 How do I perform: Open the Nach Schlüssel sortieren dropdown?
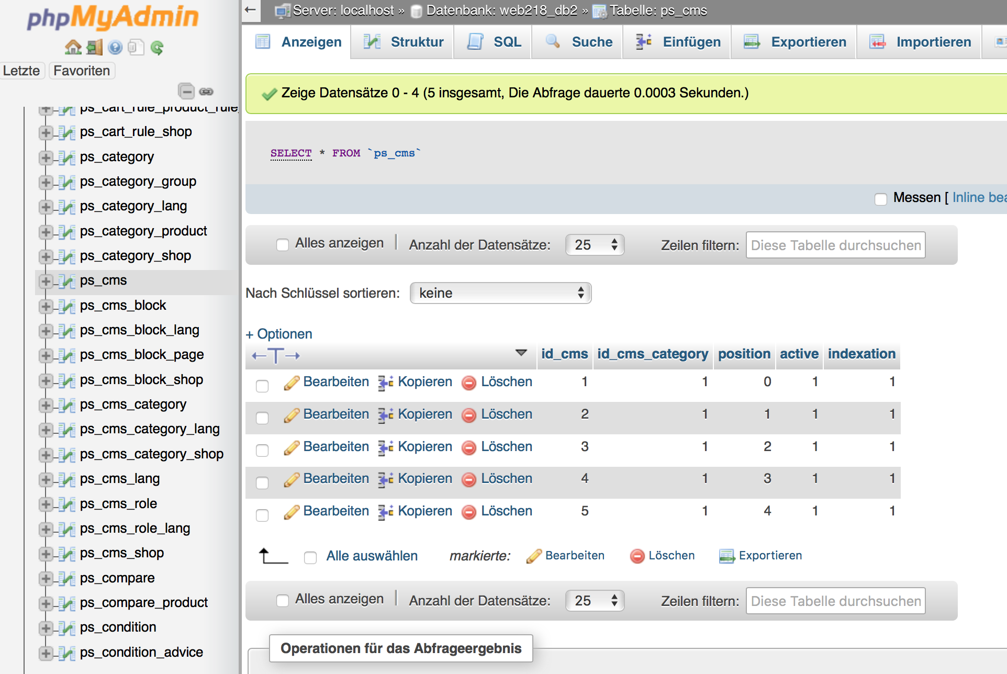(500, 293)
